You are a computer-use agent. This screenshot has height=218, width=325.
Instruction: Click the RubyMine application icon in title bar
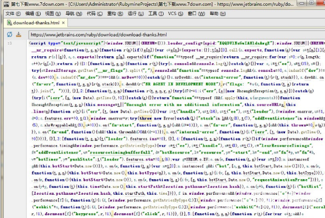pyautogui.click(x=6, y=4)
